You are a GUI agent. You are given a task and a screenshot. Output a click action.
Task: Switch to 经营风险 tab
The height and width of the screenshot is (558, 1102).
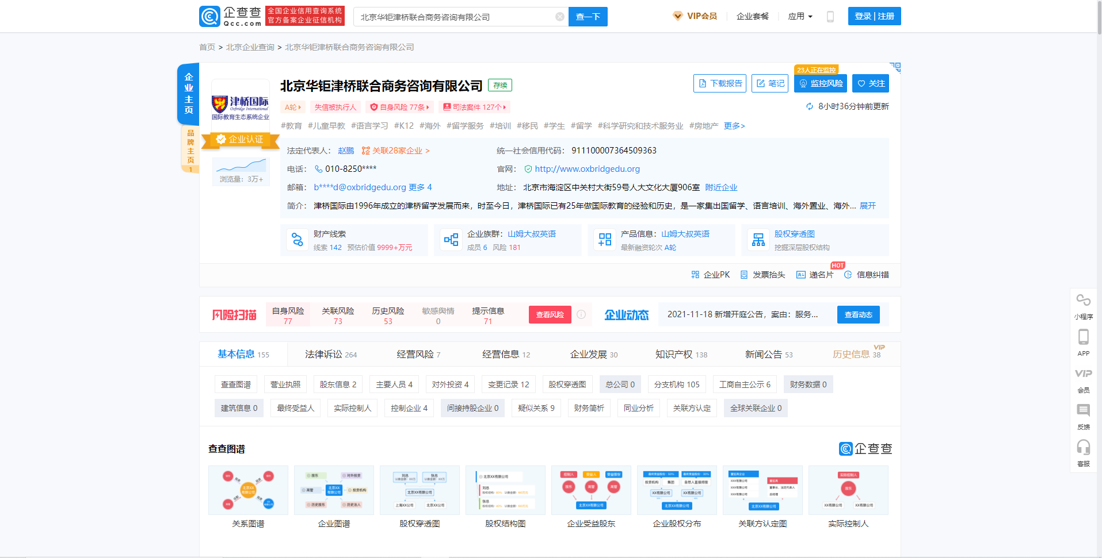click(x=418, y=355)
